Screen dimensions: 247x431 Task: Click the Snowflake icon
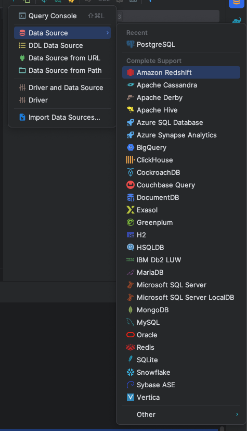click(x=131, y=372)
